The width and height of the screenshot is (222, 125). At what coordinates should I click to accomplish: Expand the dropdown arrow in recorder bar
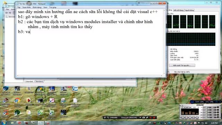[x=140, y=117]
